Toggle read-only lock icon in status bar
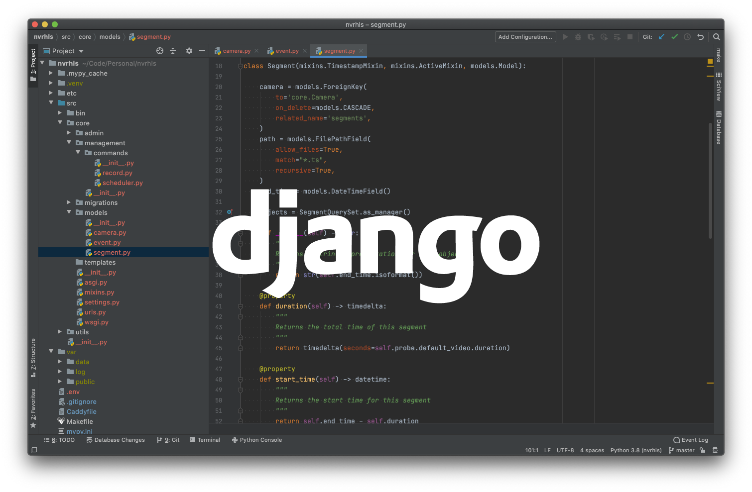 click(x=702, y=450)
